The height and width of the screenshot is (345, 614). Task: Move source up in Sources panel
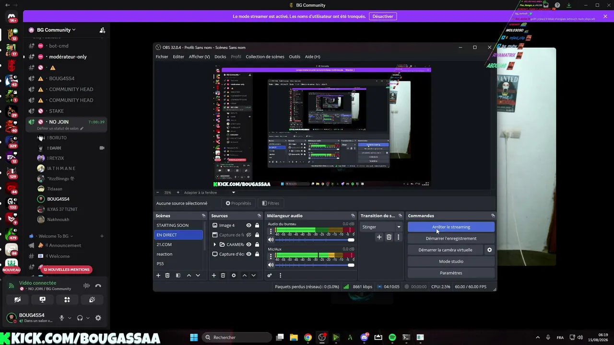[245, 276]
